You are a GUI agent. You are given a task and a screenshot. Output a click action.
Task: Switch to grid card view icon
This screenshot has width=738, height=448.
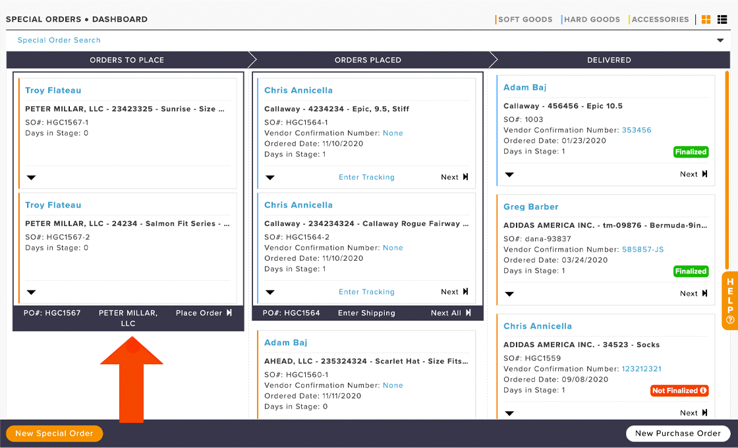point(706,19)
